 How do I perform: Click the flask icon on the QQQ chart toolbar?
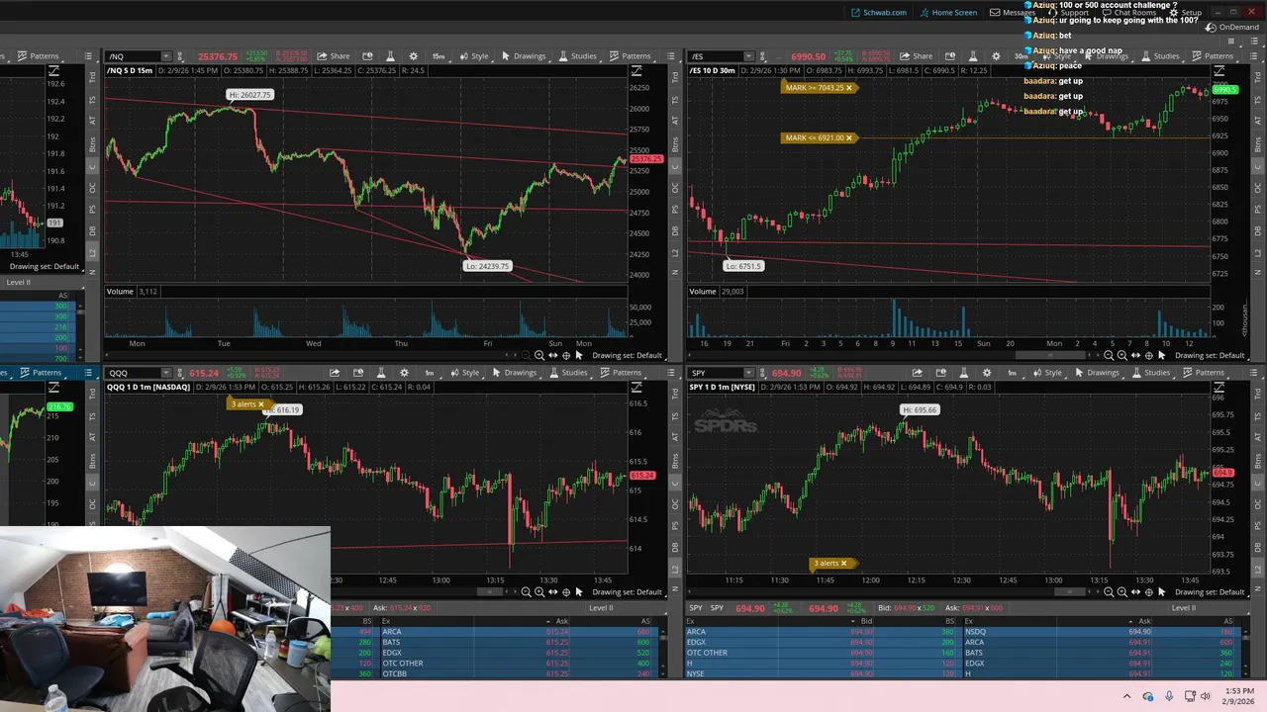(381, 373)
